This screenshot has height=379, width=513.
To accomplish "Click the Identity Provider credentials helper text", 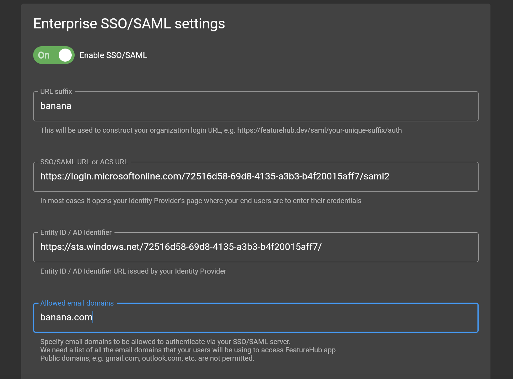I will click(201, 200).
